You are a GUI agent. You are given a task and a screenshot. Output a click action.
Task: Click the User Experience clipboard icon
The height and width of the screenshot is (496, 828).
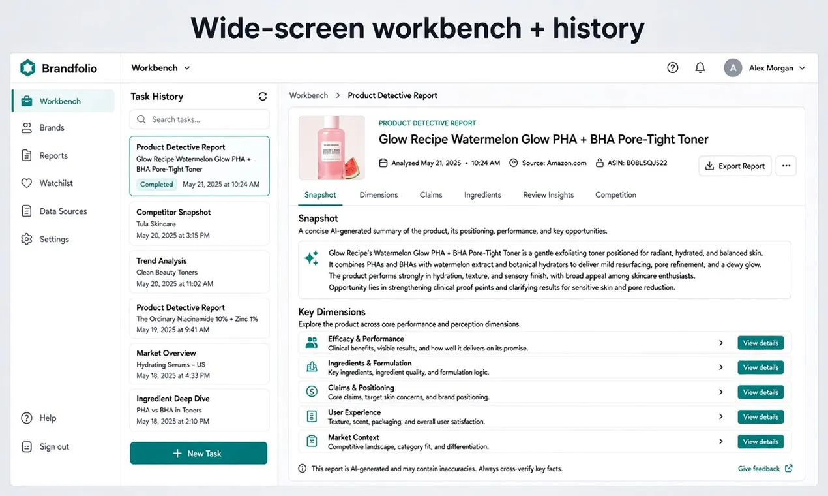coord(312,416)
